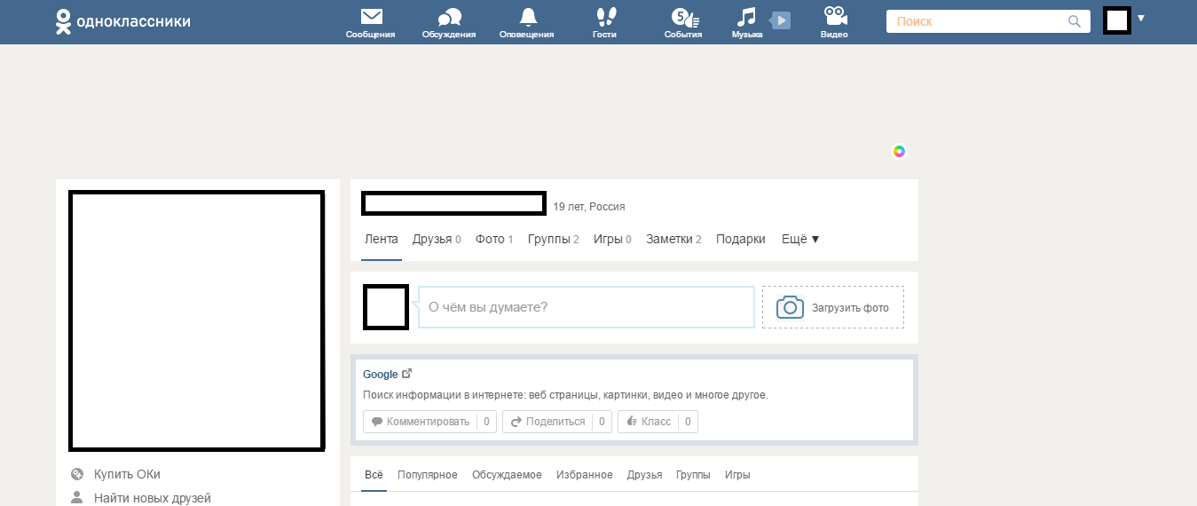Open Обсуждения chat bubbles icon
The height and width of the screenshot is (506, 1197).
click(x=450, y=18)
